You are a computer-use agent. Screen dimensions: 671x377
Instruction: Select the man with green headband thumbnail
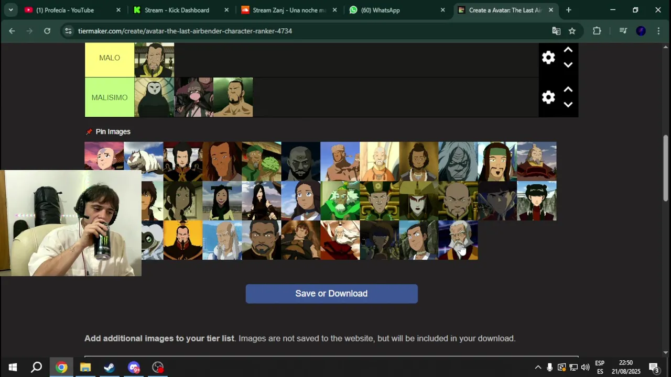[x=497, y=161]
